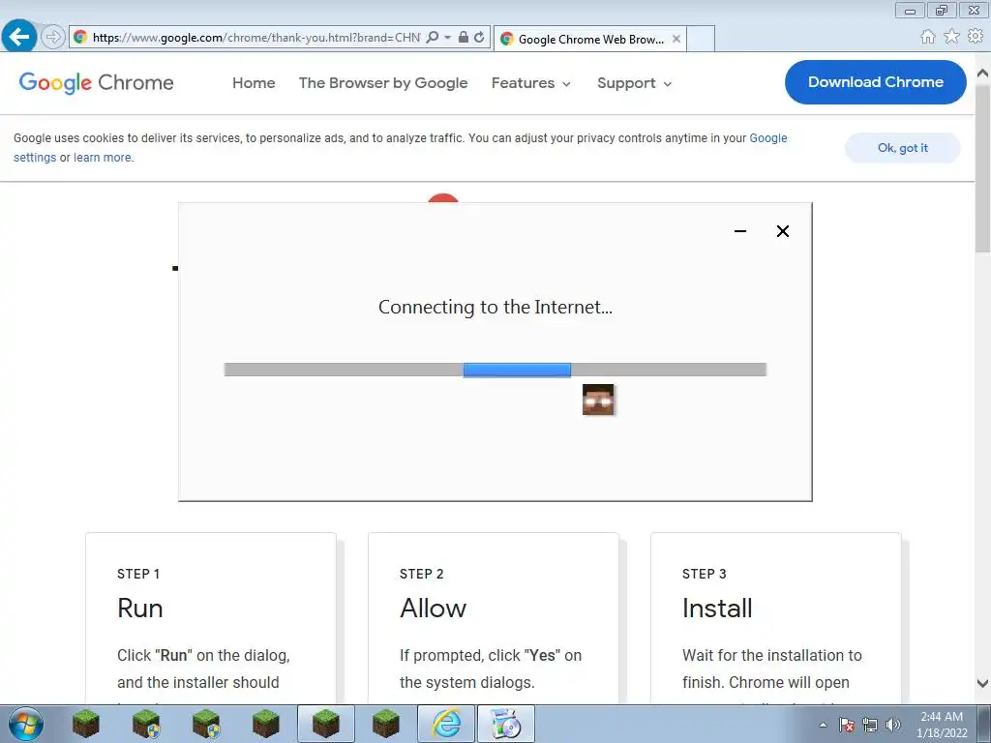This screenshot has height=743, width=991.
Task: Expand the Support menu
Action: click(635, 83)
